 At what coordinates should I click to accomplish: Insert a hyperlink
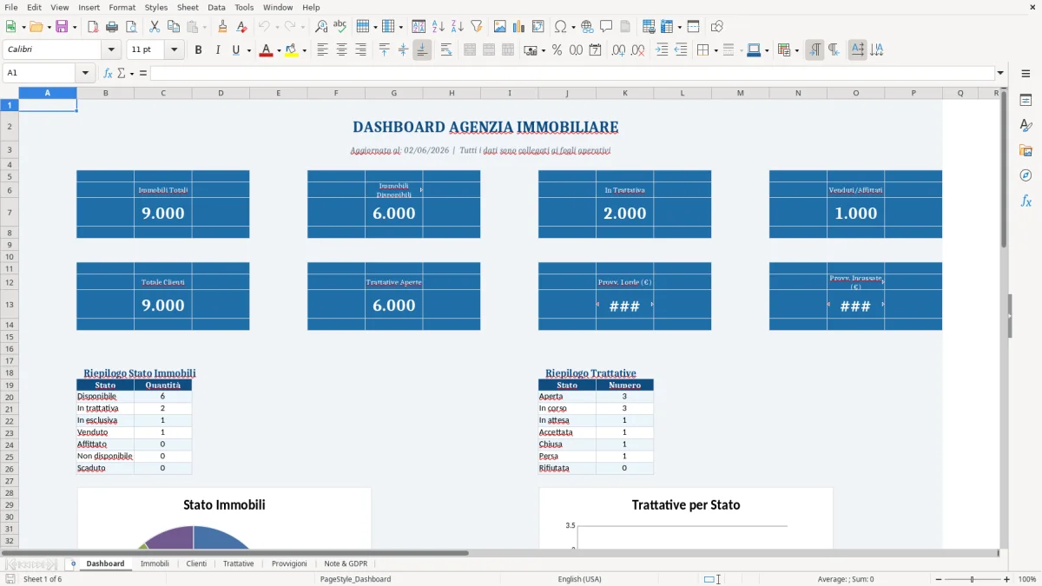click(587, 27)
